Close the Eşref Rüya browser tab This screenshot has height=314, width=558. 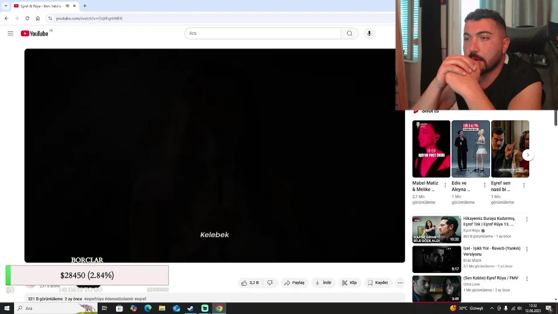pos(74,6)
